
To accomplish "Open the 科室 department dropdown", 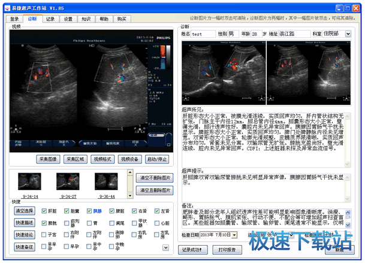I will point(348,34).
